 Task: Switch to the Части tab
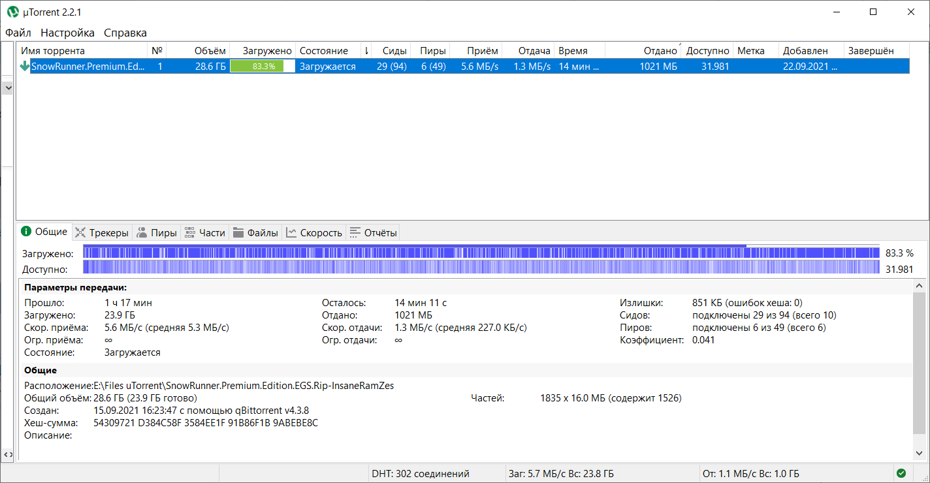pos(205,232)
